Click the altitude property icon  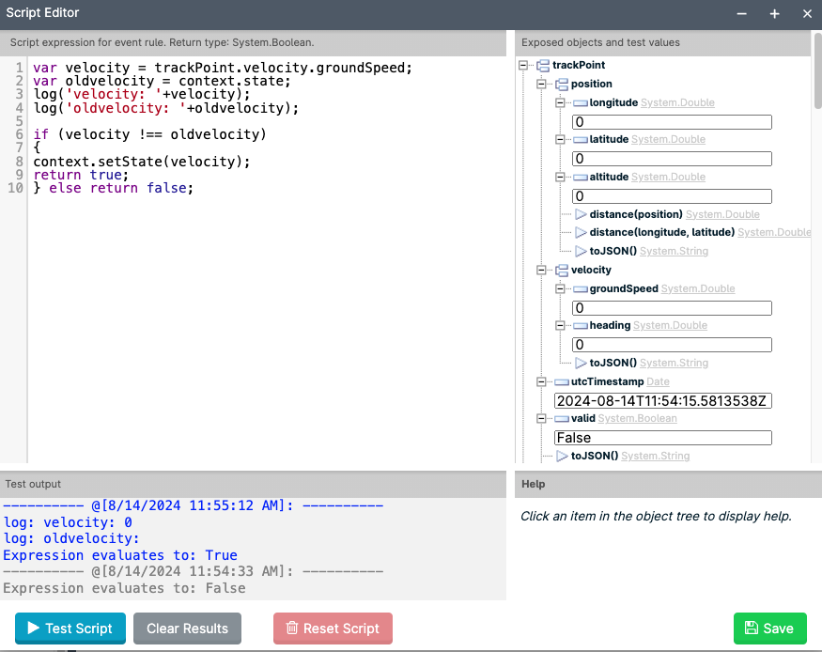click(581, 178)
